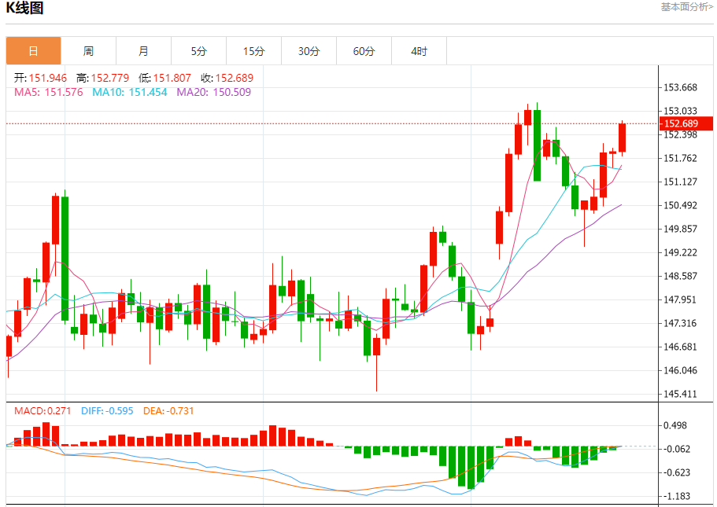Click the DIFF: -0.595 label
The height and width of the screenshot is (507, 717).
[107, 410]
